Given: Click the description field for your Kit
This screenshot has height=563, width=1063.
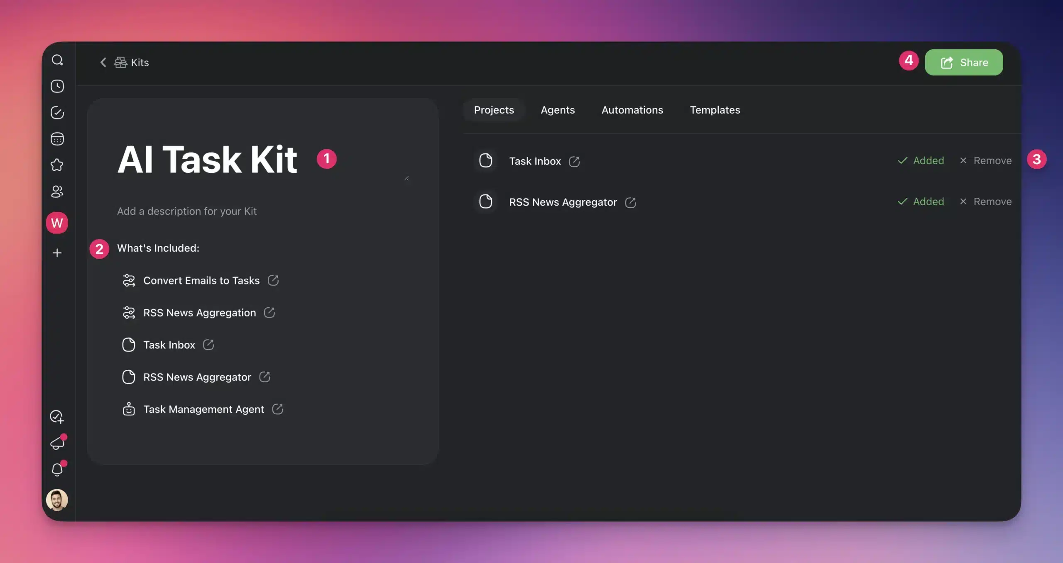Looking at the screenshot, I should click(x=187, y=211).
